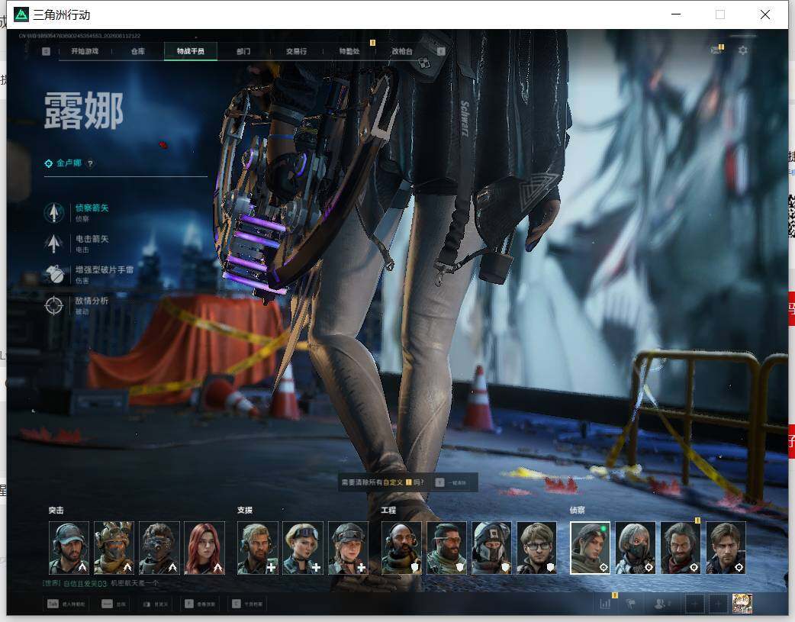This screenshot has height=622, width=795.
Task: Open the settings gear icon
Action: click(x=743, y=50)
